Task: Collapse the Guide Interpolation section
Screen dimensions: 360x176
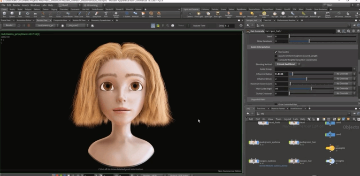Action: coord(302,47)
